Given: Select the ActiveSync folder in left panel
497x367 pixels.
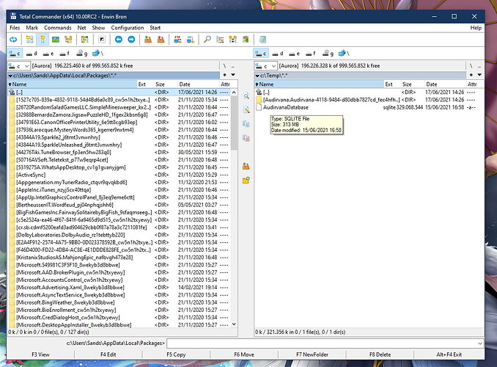Looking at the screenshot, I should (119, 175).
